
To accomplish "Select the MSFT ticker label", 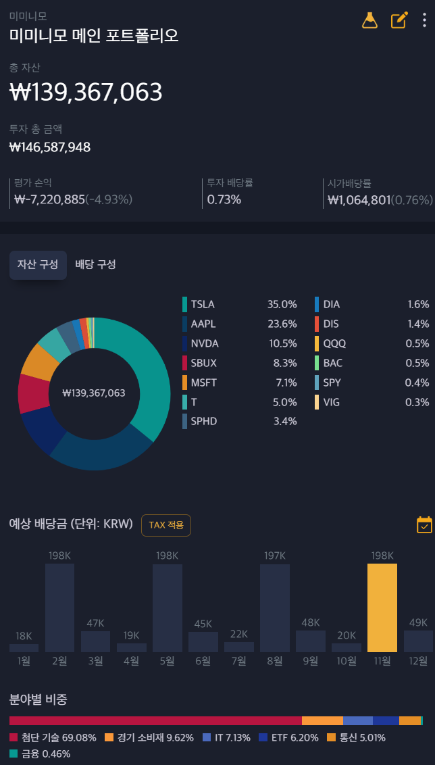I will click(x=204, y=382).
